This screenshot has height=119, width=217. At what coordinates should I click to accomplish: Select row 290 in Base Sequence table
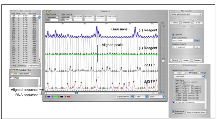25,50
